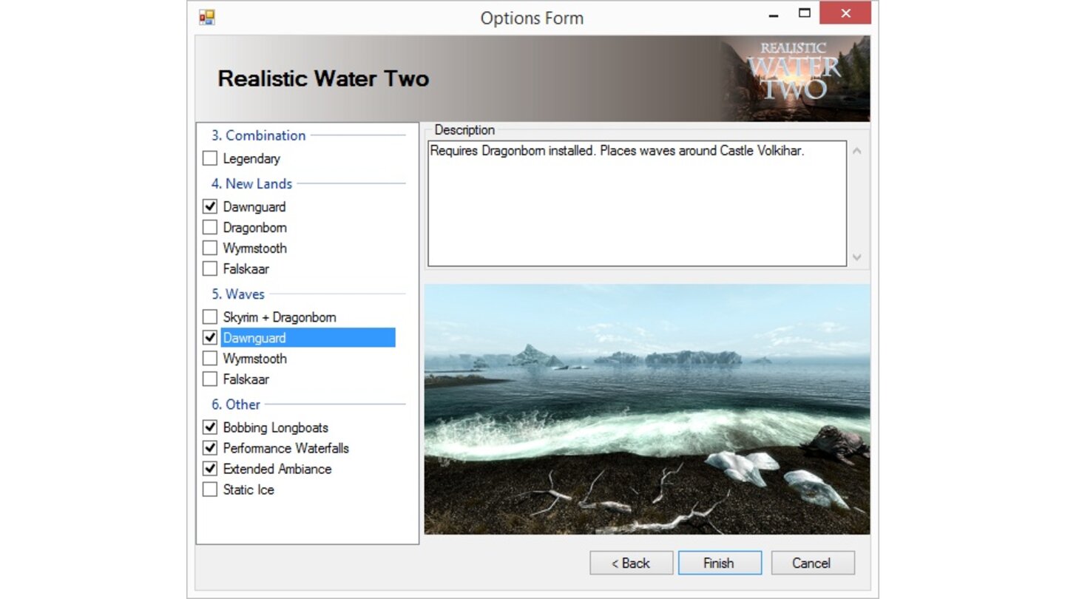Click the Realistic Water Two logo image
This screenshot has height=599, width=1065.
pos(795,78)
